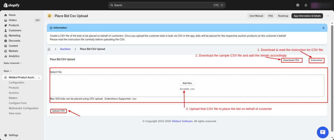Open the chat support bubble
The image size is (334, 140).
pyautogui.click(x=323, y=132)
